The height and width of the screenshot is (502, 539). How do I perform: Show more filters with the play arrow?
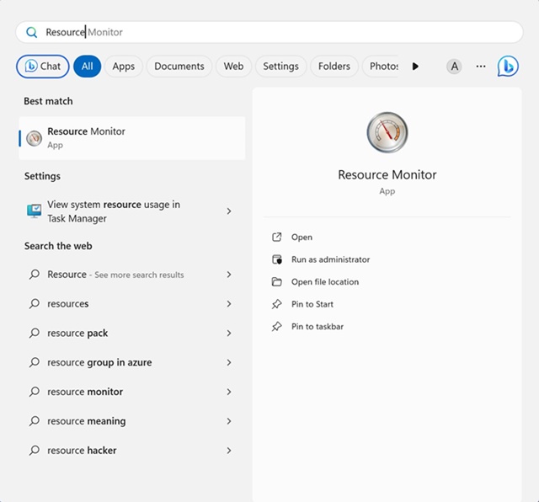click(x=415, y=67)
